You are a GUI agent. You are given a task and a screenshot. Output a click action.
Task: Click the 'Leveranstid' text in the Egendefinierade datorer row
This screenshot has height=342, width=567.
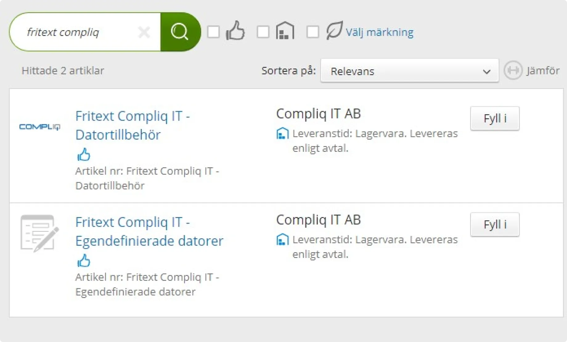click(x=375, y=247)
